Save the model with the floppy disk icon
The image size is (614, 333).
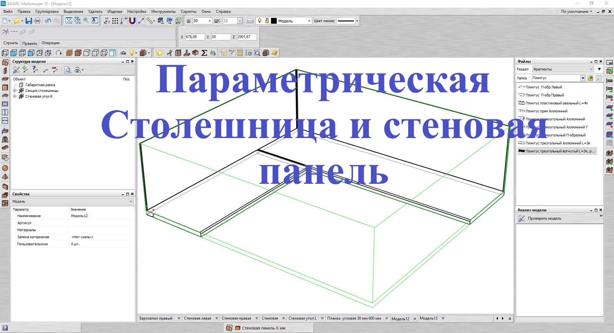(x=29, y=21)
